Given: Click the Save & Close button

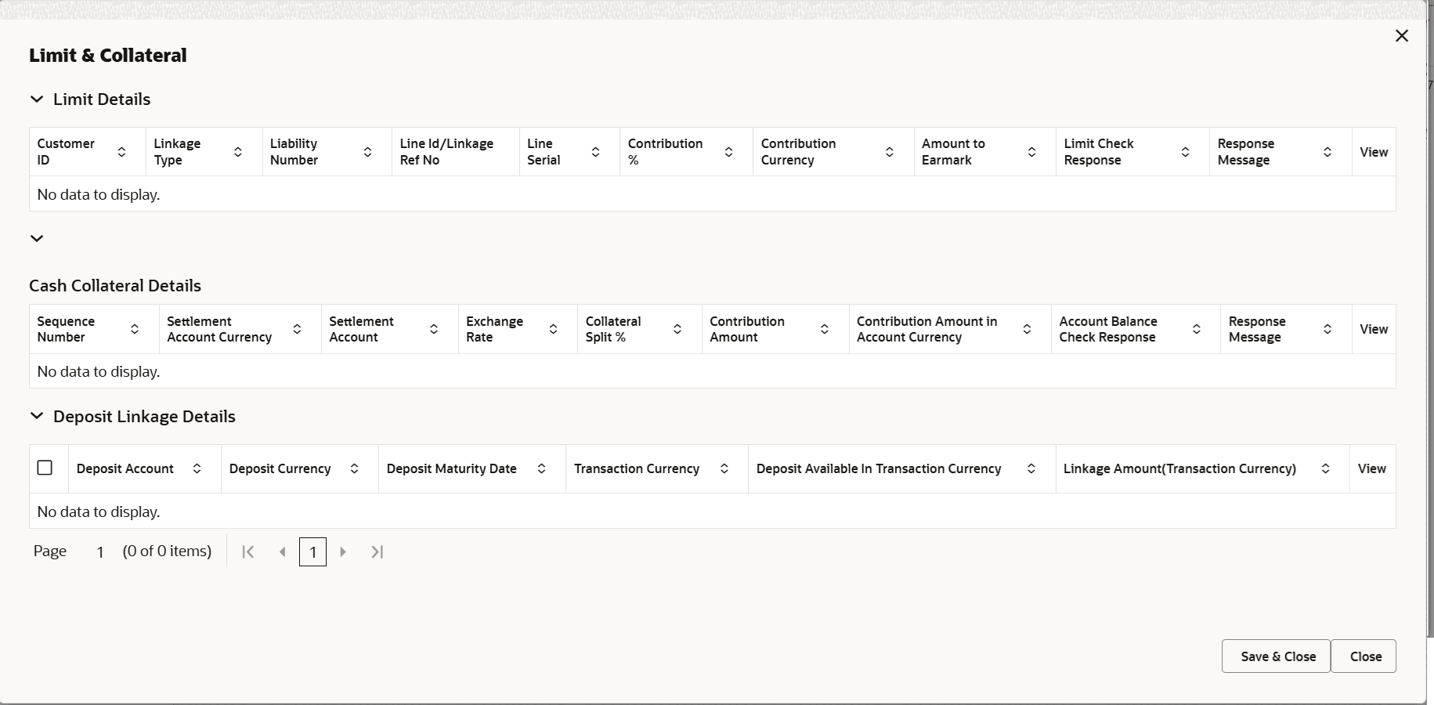Looking at the screenshot, I should point(1275,656).
